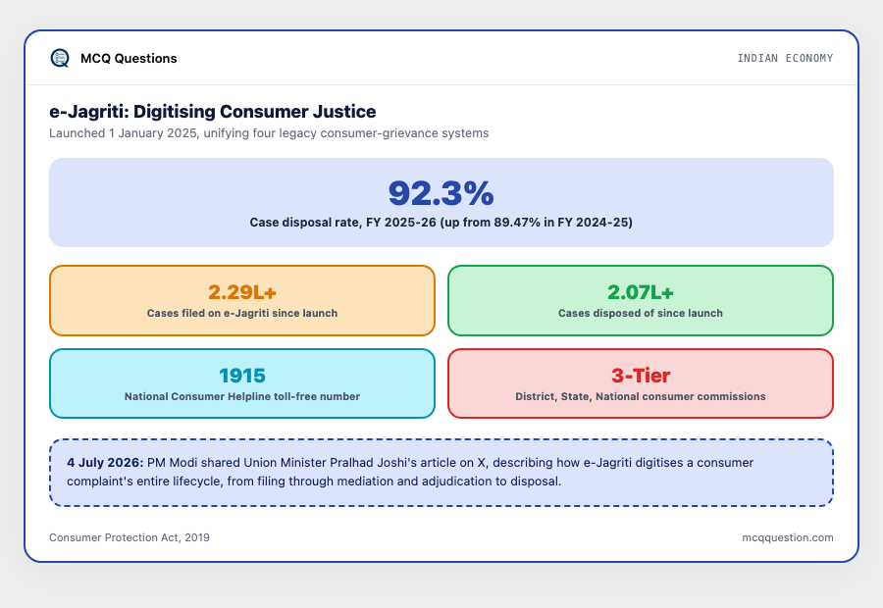This screenshot has height=608, width=883.
Task: Select the dashed PM Modi note box
Action: pos(441,473)
